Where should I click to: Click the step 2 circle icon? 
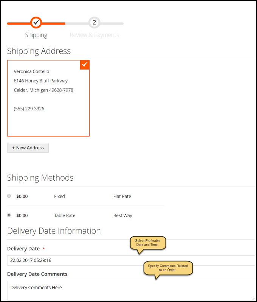coord(94,23)
